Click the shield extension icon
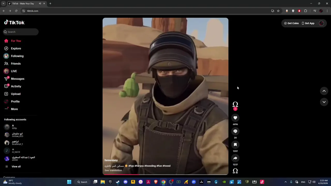331x186 pixels. pos(293,11)
